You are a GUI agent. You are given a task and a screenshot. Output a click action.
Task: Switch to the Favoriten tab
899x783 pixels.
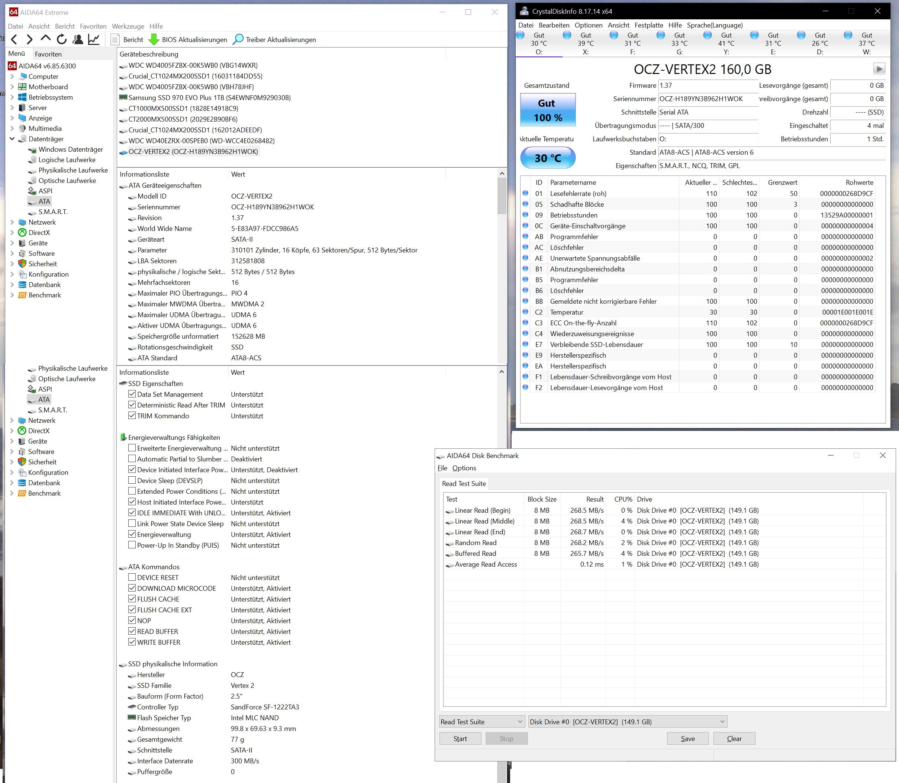[48, 54]
